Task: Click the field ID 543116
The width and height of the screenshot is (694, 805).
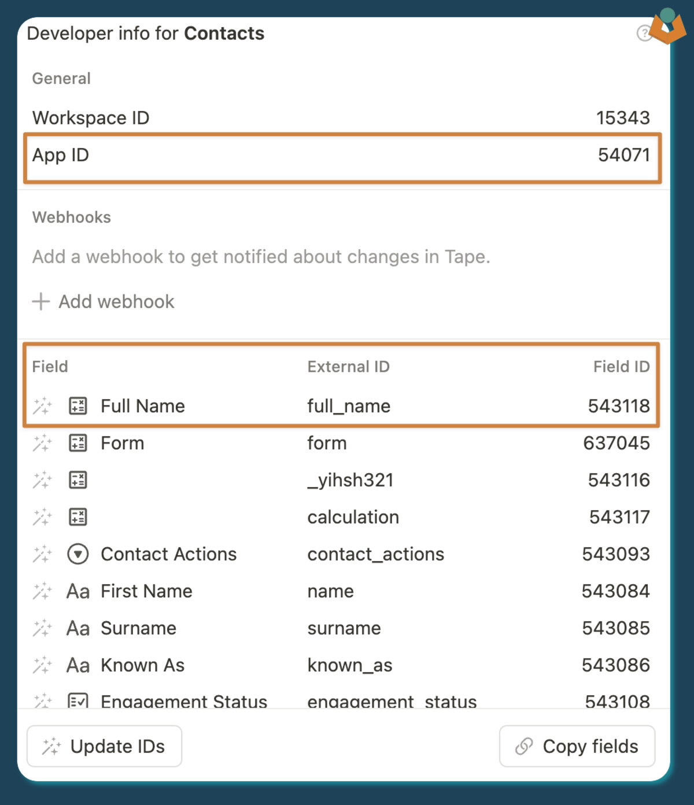Action: pos(619,480)
